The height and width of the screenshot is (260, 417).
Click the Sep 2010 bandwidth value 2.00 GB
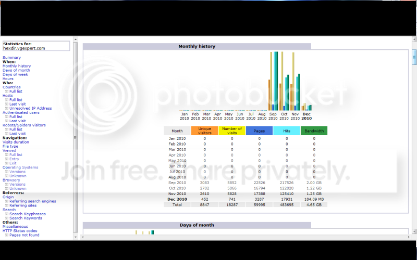click(x=314, y=183)
